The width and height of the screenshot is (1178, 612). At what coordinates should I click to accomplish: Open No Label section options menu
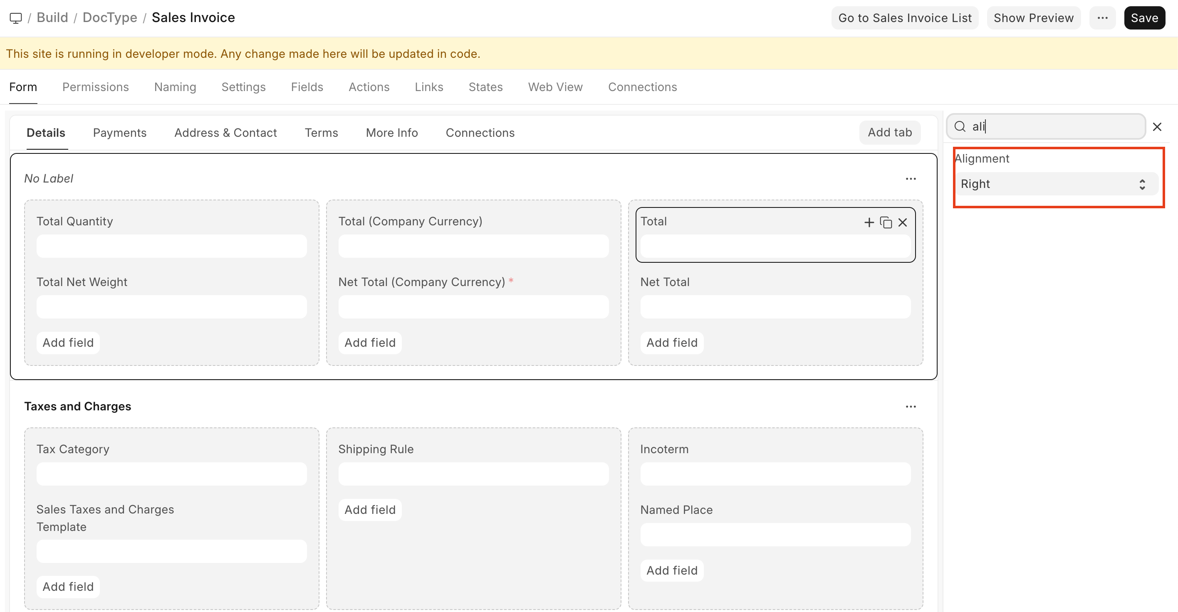[x=911, y=179]
